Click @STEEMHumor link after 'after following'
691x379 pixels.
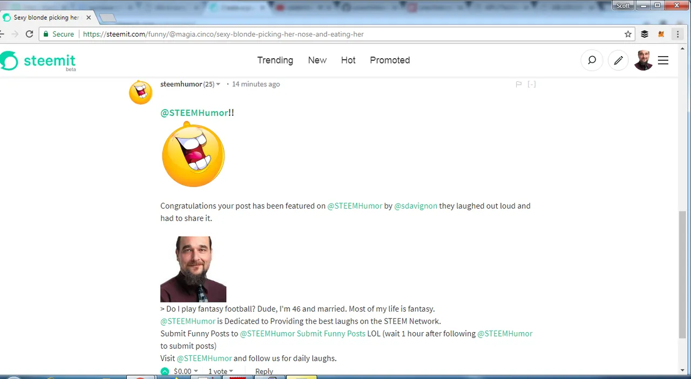click(x=505, y=334)
